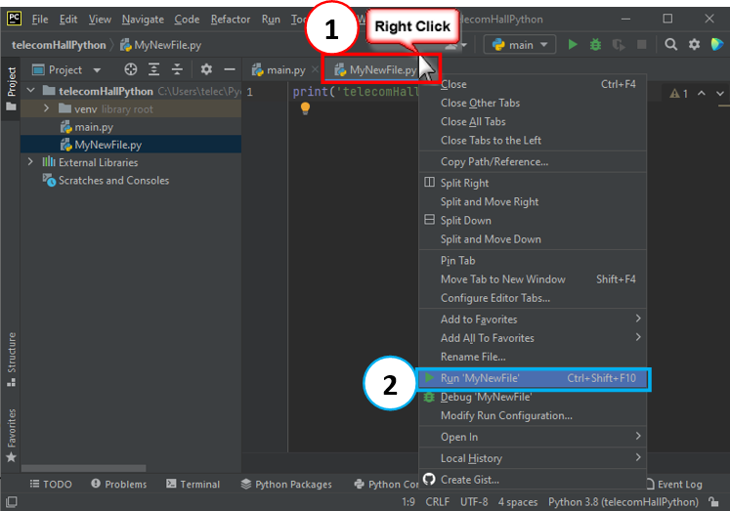Open the Navigate menu

[x=143, y=20]
